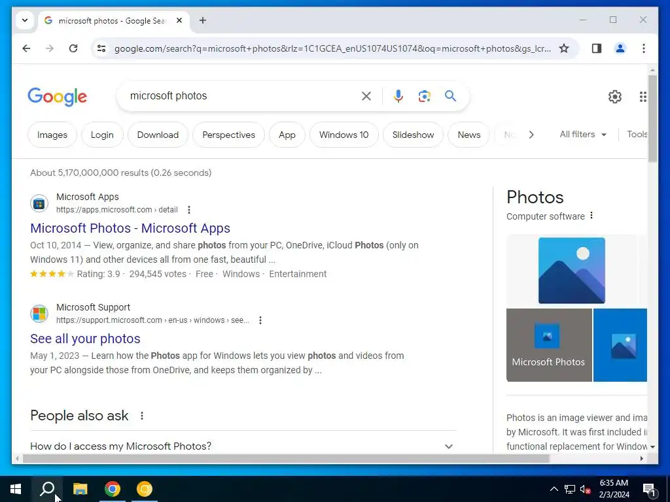Open the Google apps grid

click(x=643, y=97)
